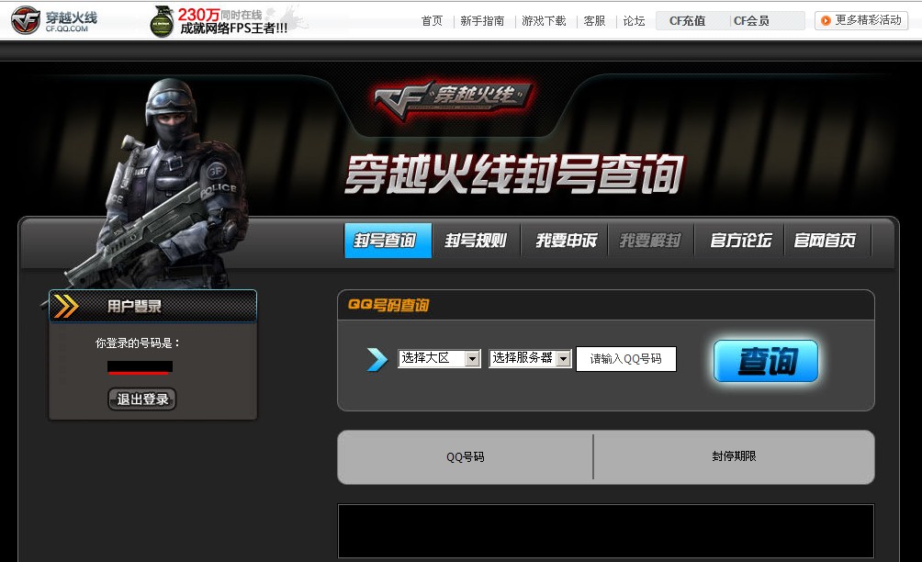This screenshot has height=562, width=922.
Task: Open the 官方论坛 tab
Action: (740, 240)
